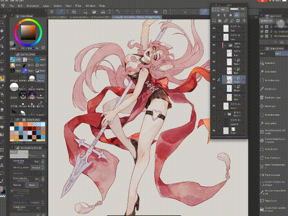The width and height of the screenshot is (288, 216).
Task: Select the Text 'A' tool
Action: [2, 166]
